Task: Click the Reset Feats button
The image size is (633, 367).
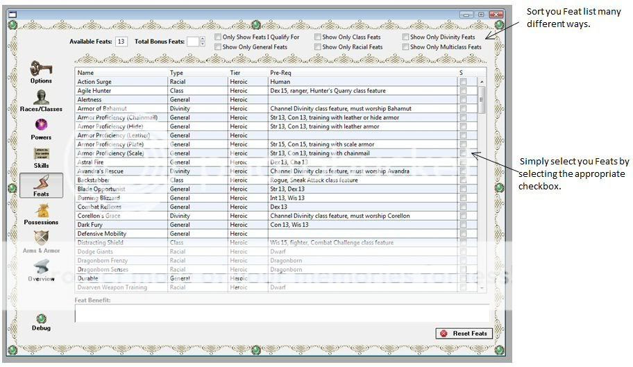Action: (x=464, y=334)
